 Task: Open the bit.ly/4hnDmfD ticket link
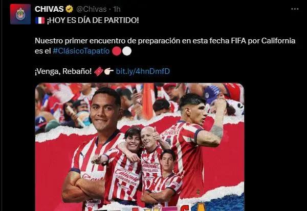click(x=143, y=71)
